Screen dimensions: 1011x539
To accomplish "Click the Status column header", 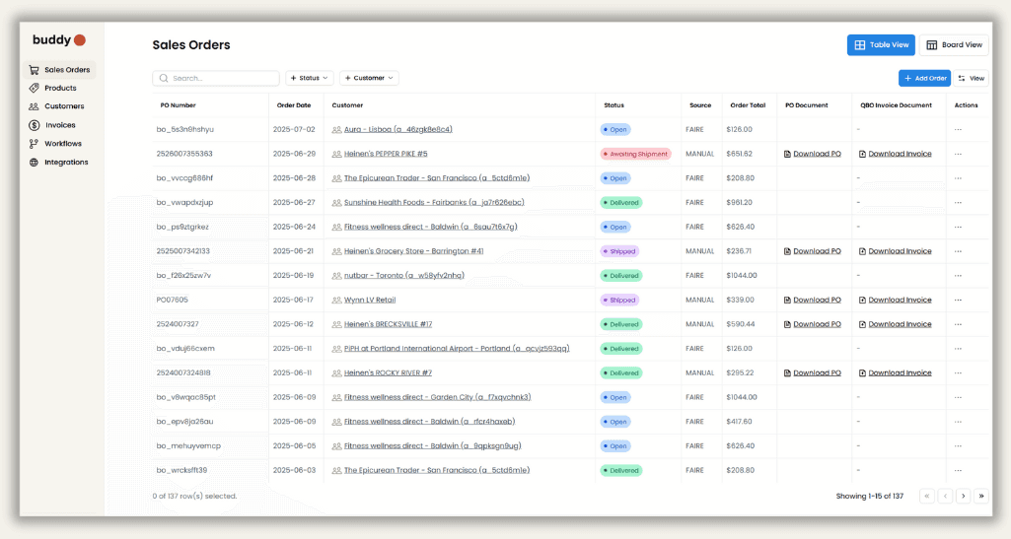I will click(614, 105).
